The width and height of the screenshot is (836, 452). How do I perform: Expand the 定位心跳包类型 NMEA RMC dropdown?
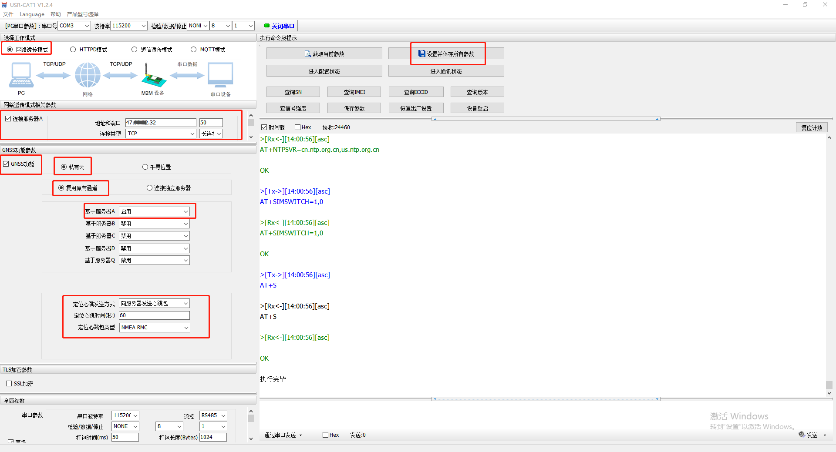[155, 328]
